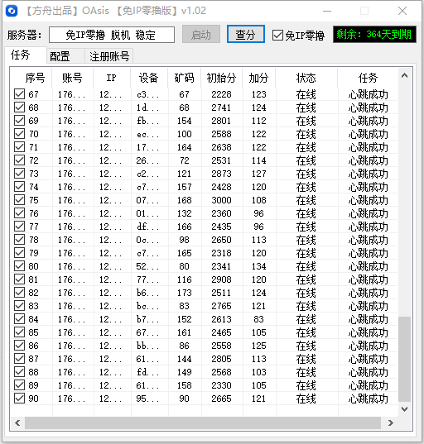Click the 初始分 value 2873 in row 73
The height and width of the screenshot is (444, 424).
[221, 174]
